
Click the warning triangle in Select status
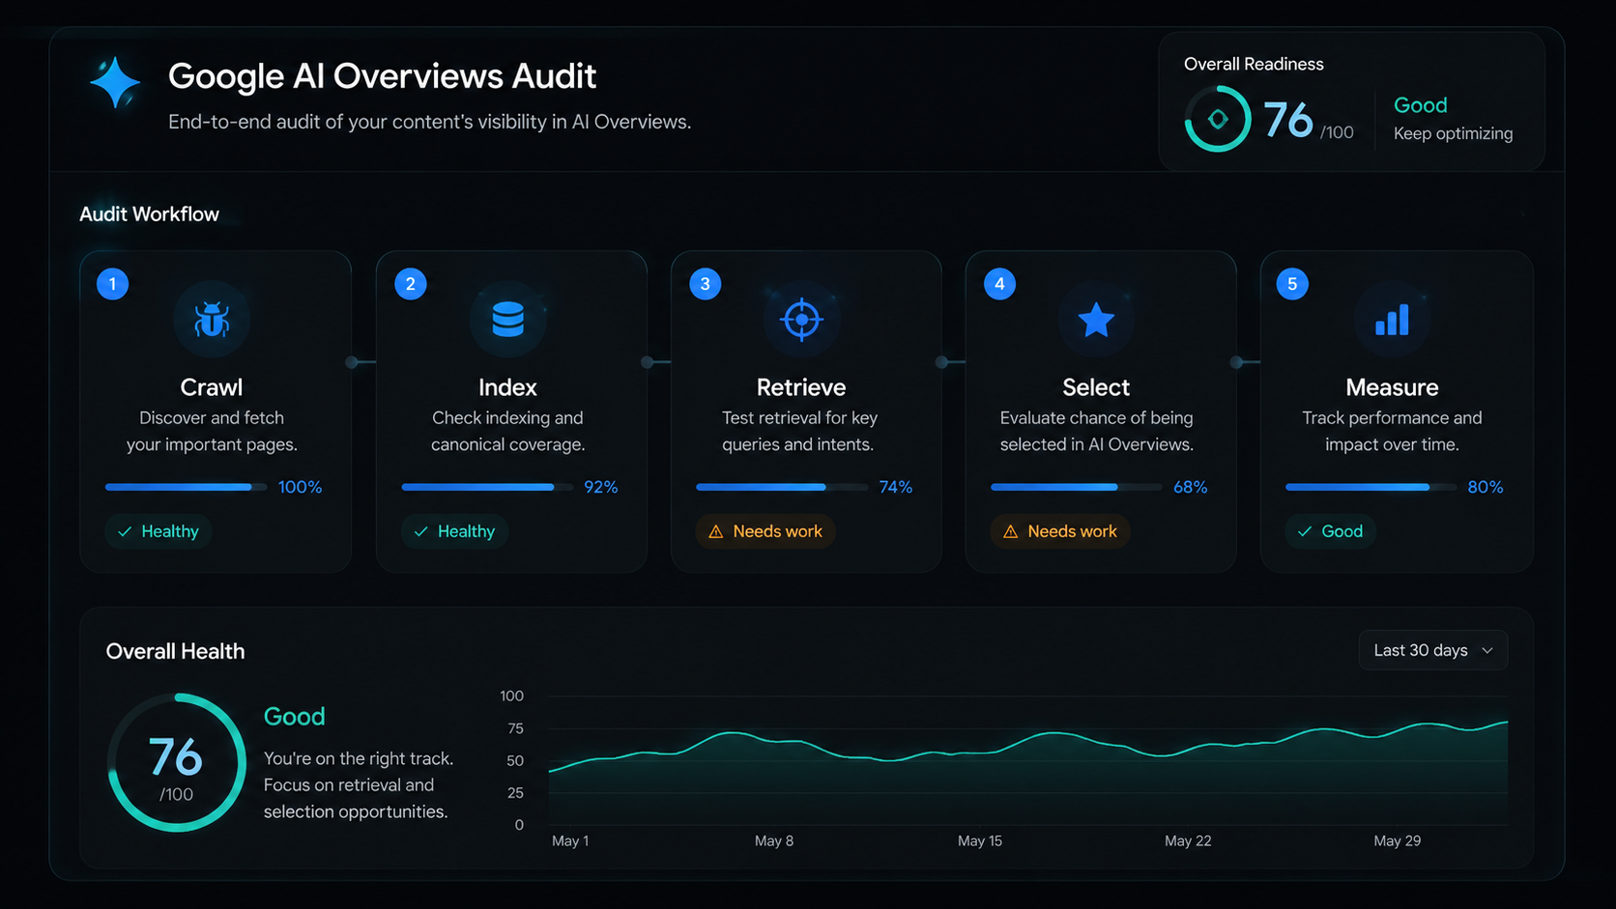pyautogui.click(x=1011, y=531)
